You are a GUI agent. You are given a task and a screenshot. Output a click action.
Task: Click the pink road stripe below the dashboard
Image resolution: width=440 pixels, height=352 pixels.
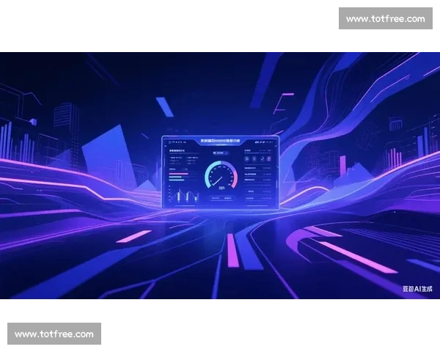coord(232,249)
